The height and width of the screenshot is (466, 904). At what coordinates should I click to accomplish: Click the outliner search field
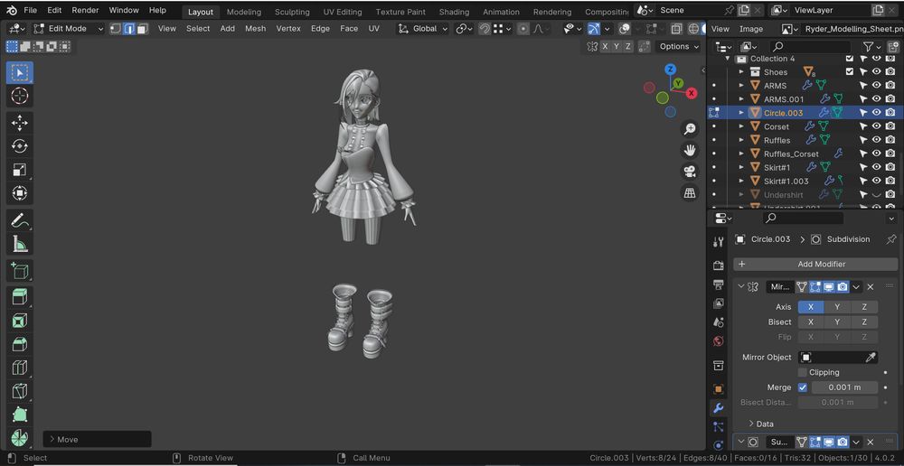click(x=811, y=47)
